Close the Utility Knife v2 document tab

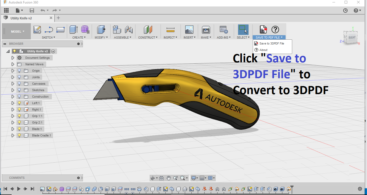(51, 18)
